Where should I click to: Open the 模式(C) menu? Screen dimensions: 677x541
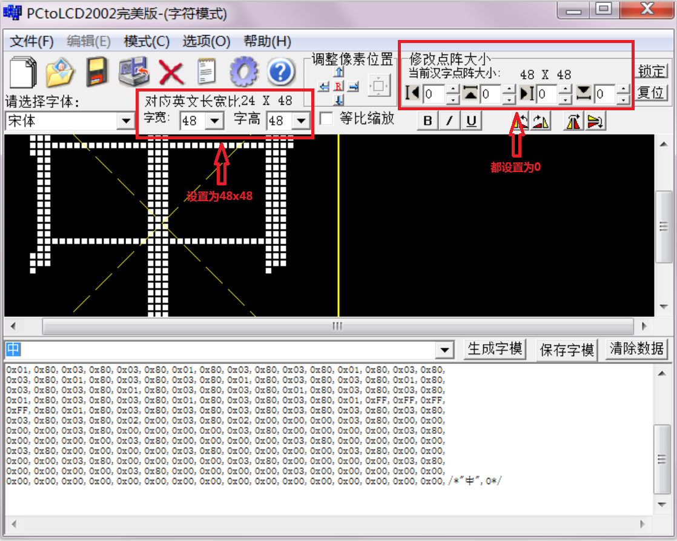coord(147,41)
